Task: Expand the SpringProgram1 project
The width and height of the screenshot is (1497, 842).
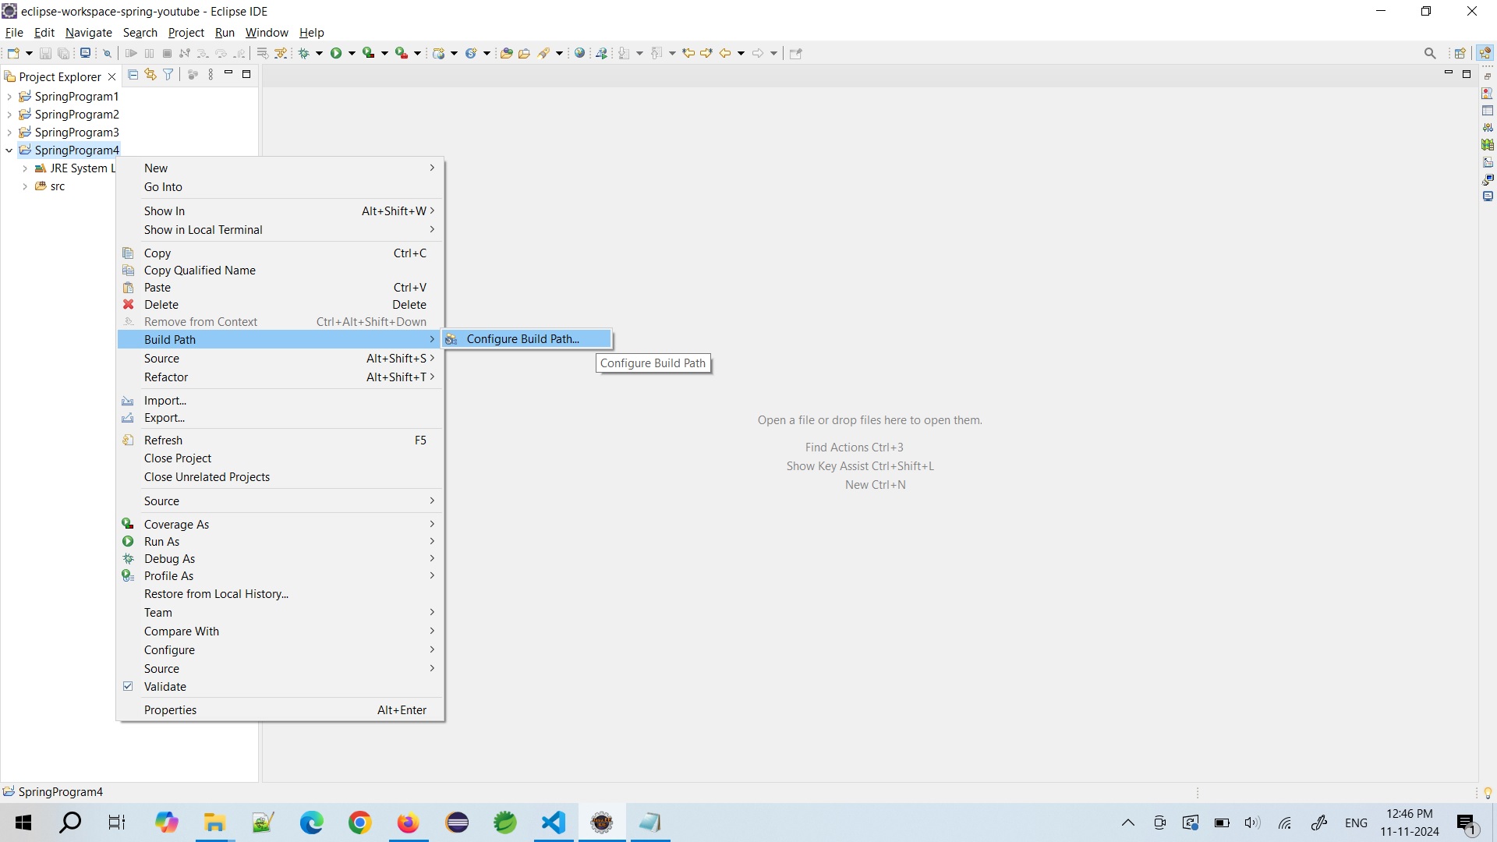Action: (x=9, y=97)
